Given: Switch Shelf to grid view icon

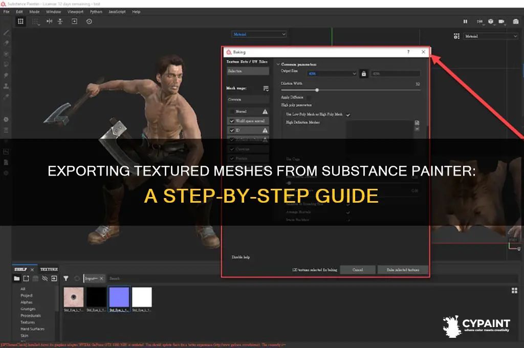Looking at the screenshot, I should coord(515,291).
